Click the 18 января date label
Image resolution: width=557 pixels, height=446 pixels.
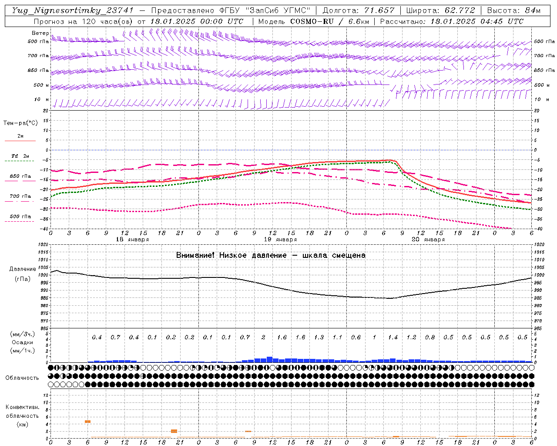(x=132, y=240)
